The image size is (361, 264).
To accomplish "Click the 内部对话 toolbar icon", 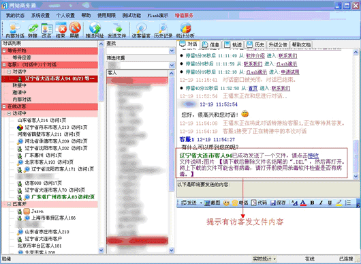I will coord(15,30).
